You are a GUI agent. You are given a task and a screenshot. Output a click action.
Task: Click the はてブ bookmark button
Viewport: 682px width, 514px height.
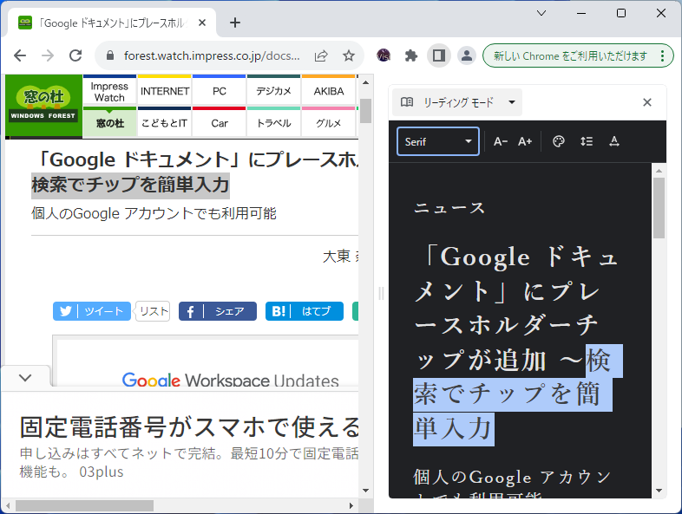[x=305, y=311]
